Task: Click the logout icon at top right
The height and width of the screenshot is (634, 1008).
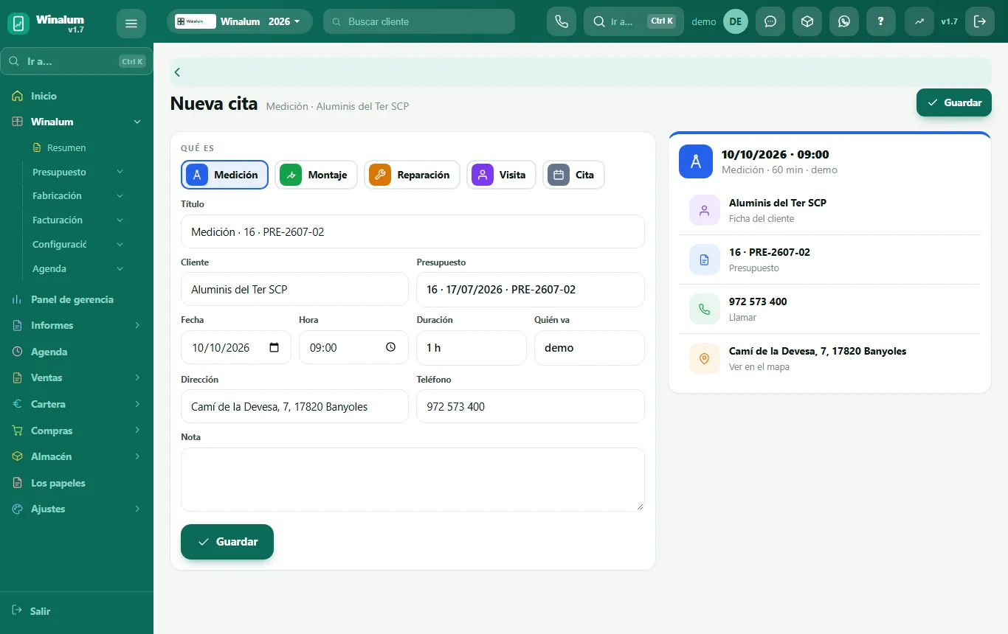Action: (980, 21)
